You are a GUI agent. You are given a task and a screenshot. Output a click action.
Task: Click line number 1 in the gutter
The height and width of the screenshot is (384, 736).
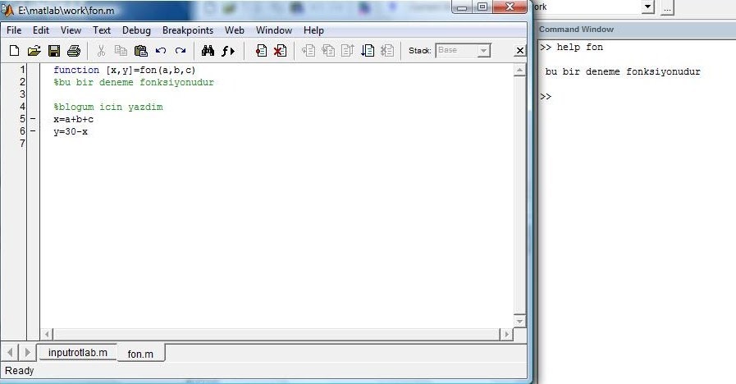(x=22, y=70)
